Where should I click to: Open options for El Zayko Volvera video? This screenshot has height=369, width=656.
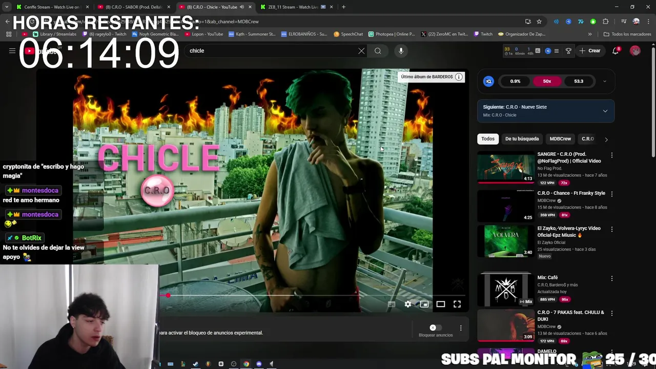pyautogui.click(x=611, y=229)
